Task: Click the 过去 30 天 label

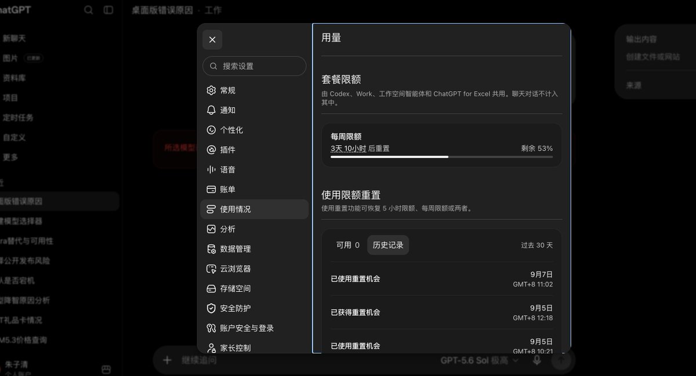Action: pos(536,245)
